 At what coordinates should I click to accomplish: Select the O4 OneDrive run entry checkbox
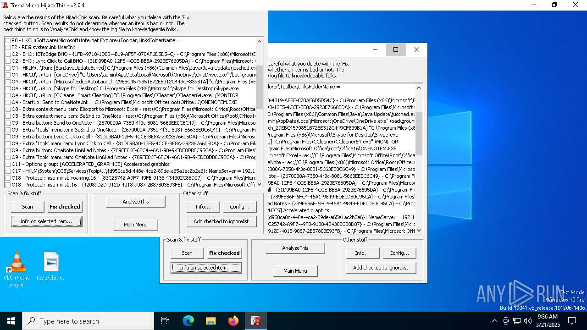(x=8, y=75)
